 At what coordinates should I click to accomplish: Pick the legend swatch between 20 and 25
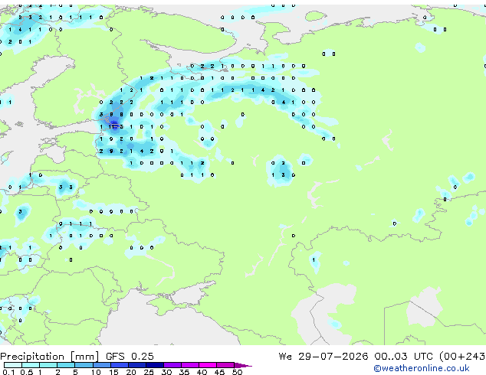tap(136, 365)
